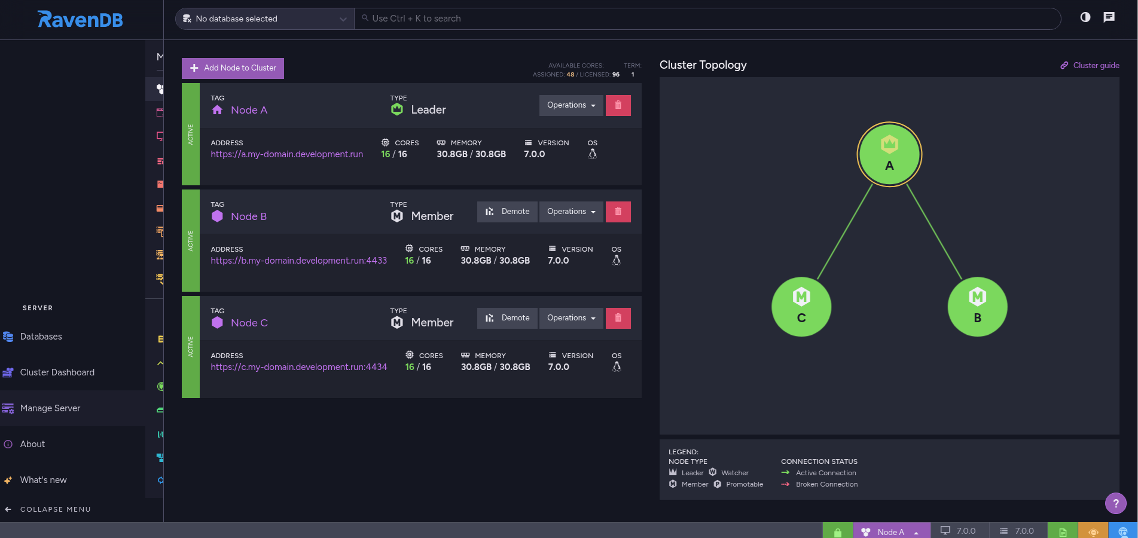1138x538 pixels.
Task: Click the Linux OS icon for Node B
Action: [617, 261]
